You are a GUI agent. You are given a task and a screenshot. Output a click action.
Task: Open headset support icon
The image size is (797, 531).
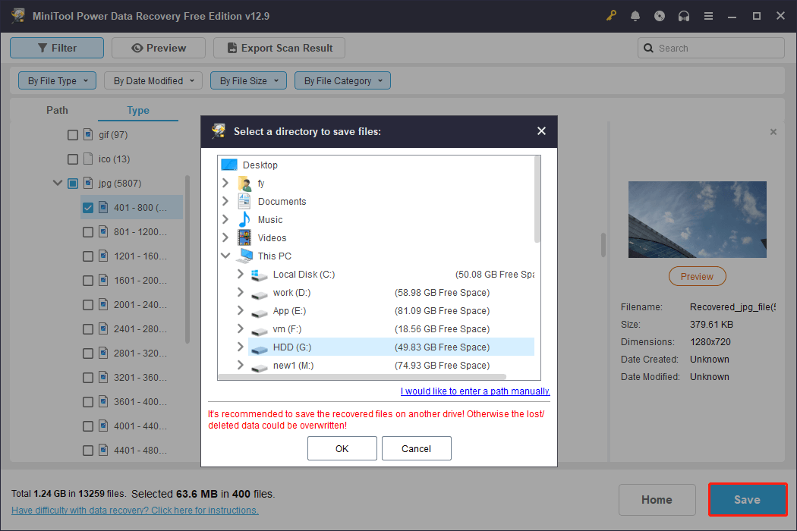(x=684, y=16)
